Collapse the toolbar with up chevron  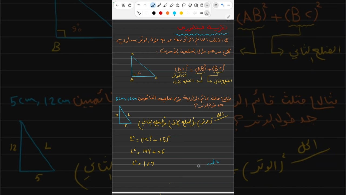[207, 5]
